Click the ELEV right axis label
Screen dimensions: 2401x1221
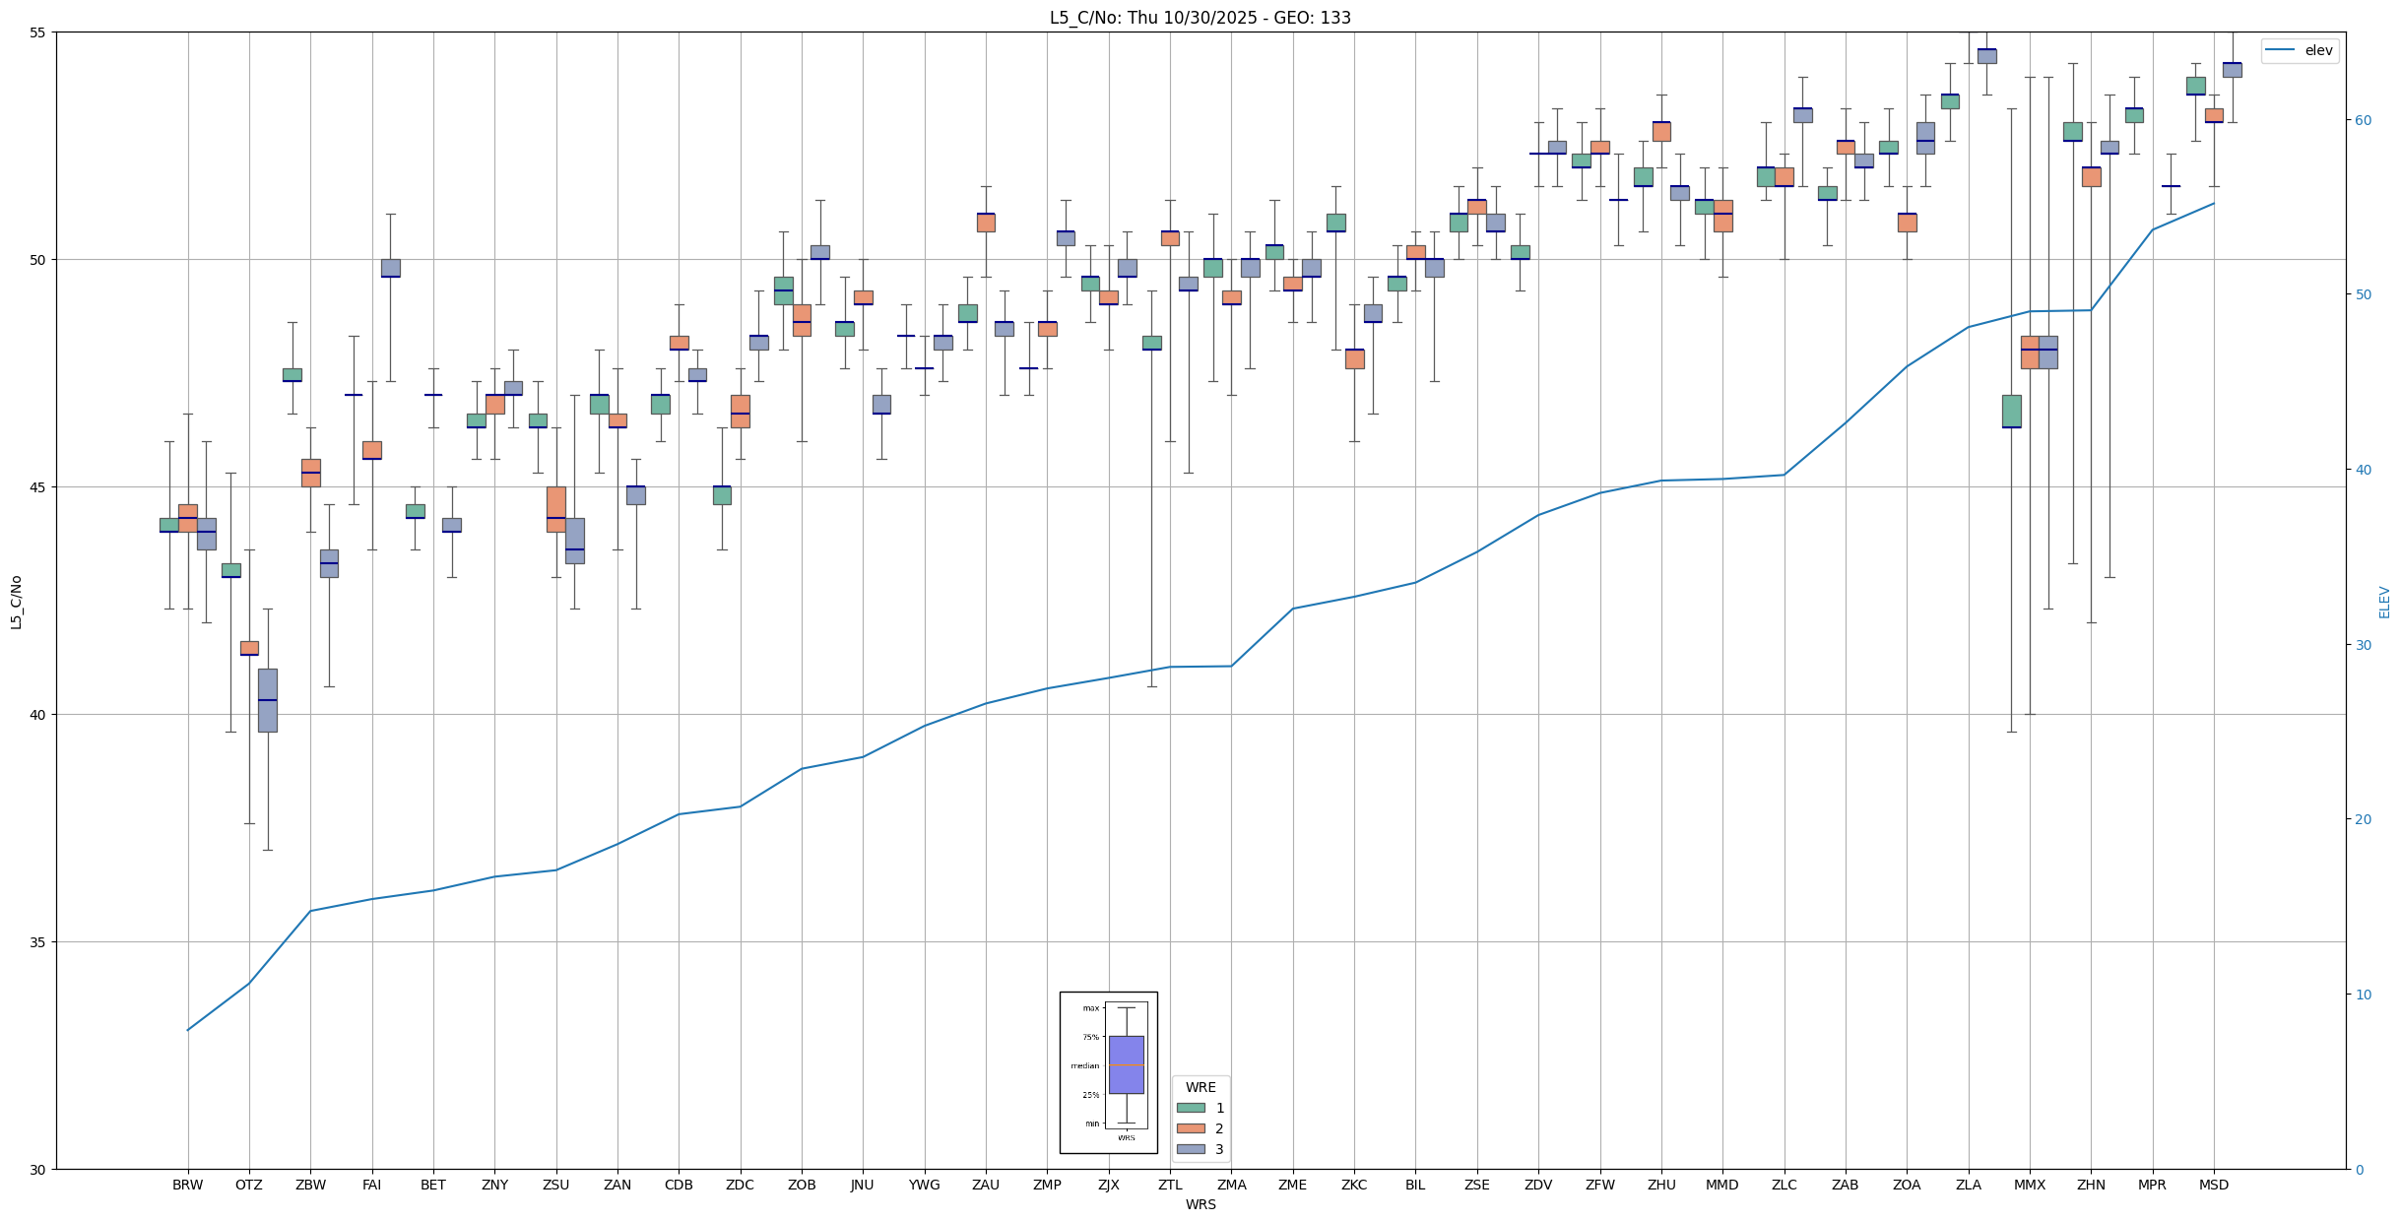(x=2384, y=602)
